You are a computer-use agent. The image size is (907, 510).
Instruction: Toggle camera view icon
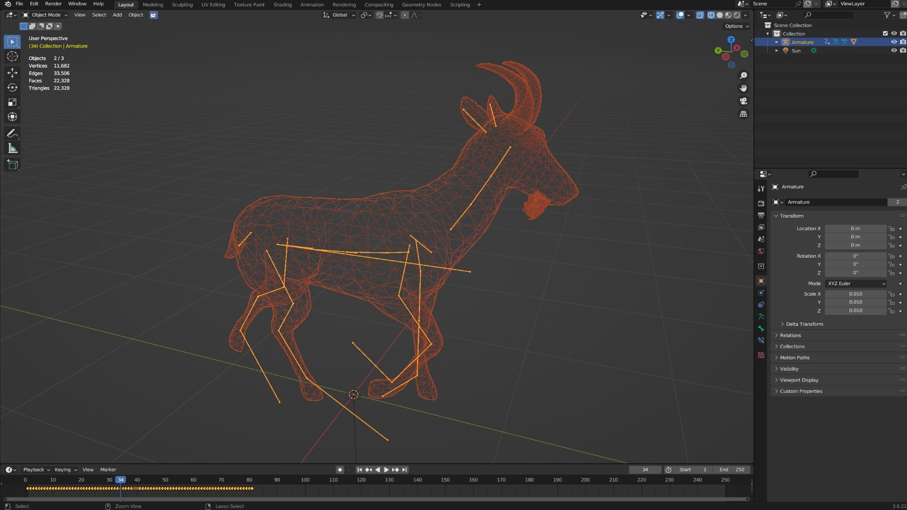[744, 101]
